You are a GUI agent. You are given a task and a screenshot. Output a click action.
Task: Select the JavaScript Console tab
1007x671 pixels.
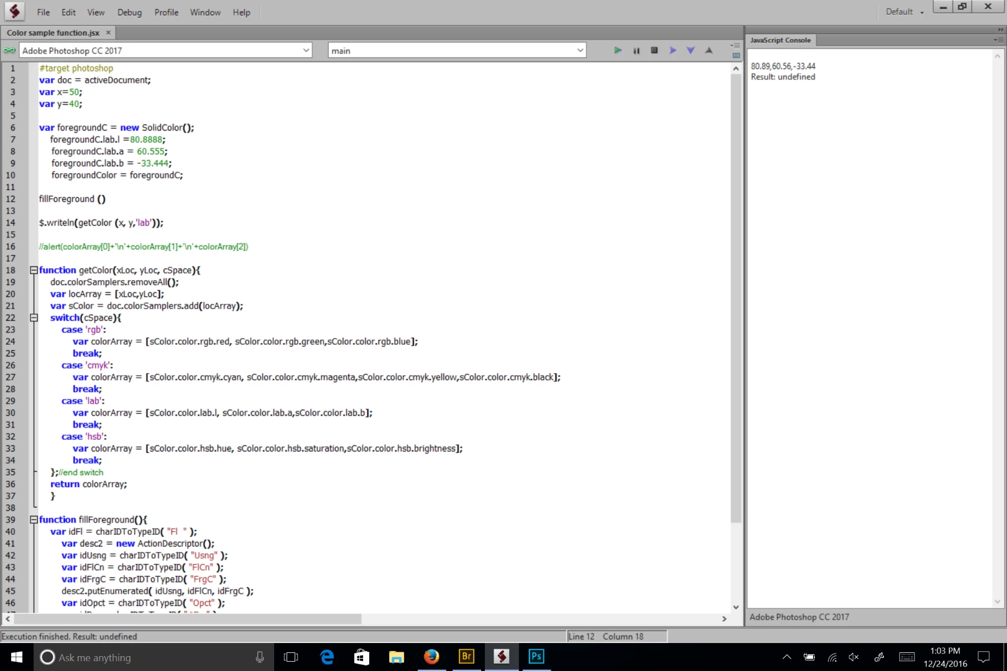coord(781,40)
